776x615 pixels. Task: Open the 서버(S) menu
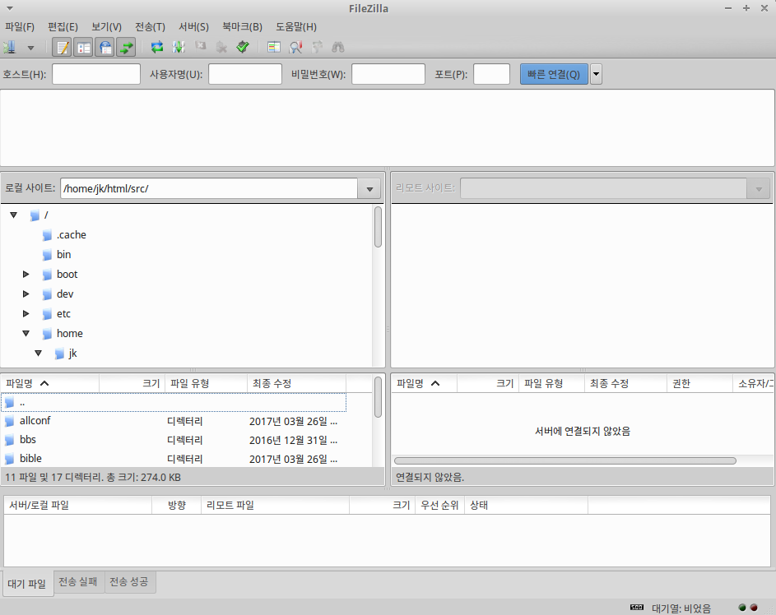pyautogui.click(x=193, y=26)
